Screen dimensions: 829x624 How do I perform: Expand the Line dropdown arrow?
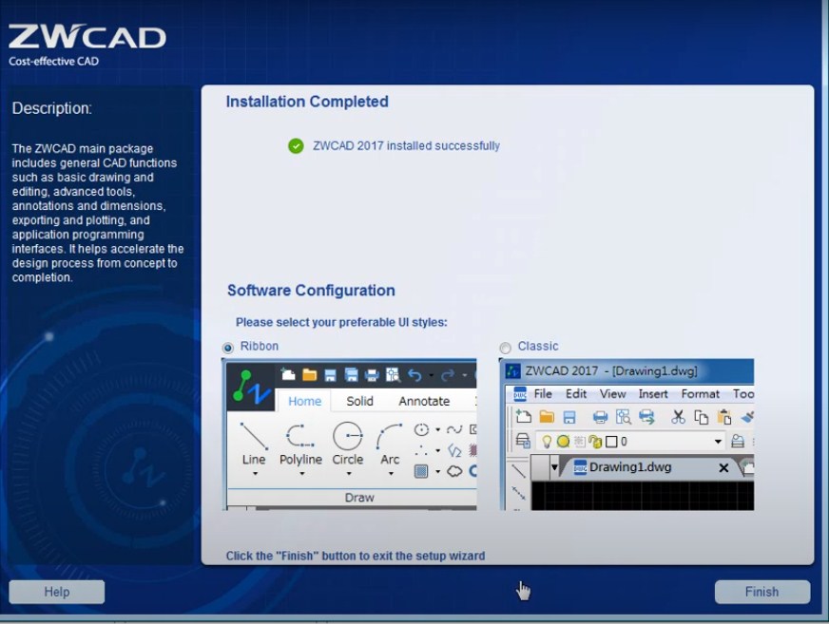tap(255, 474)
